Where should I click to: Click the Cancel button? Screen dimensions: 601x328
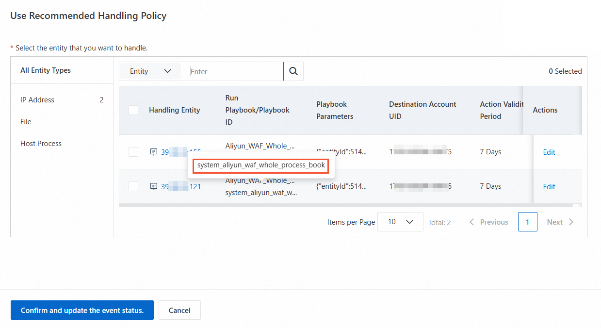179,311
